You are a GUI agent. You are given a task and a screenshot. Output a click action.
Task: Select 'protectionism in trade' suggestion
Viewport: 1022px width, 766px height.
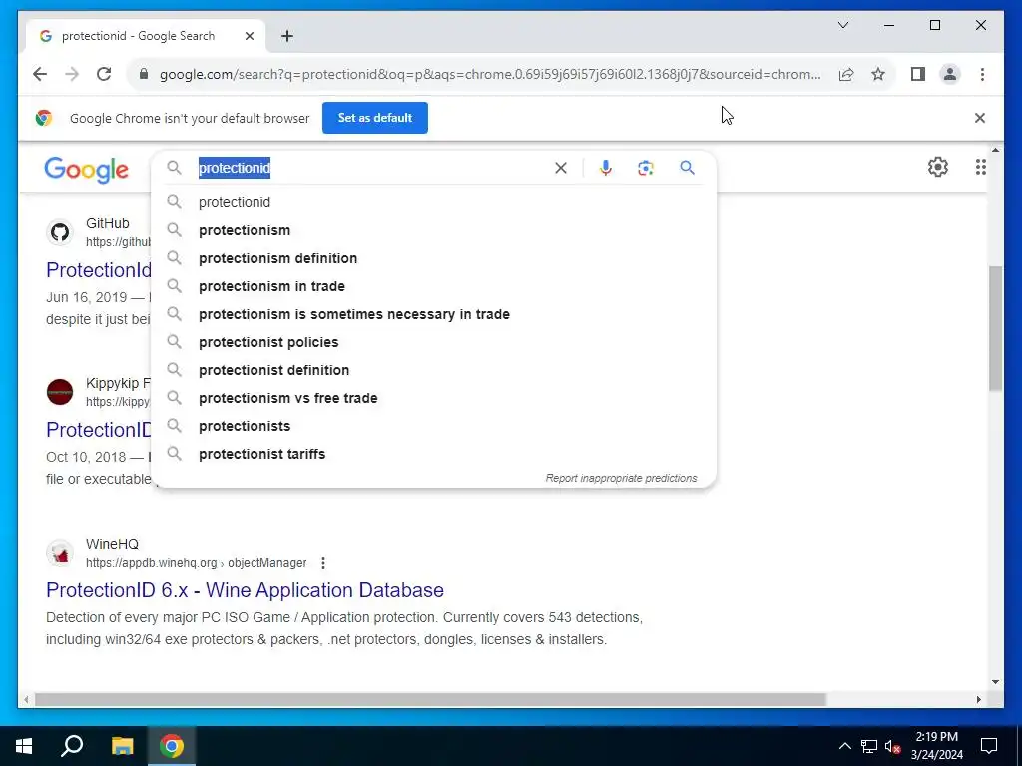tap(434, 286)
